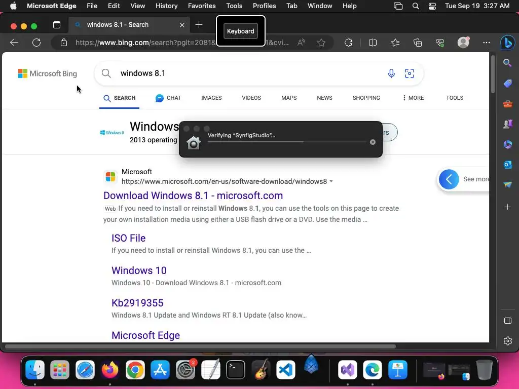Open the Microsoft Edge sublink
The height and width of the screenshot is (389, 519).
tap(145, 335)
